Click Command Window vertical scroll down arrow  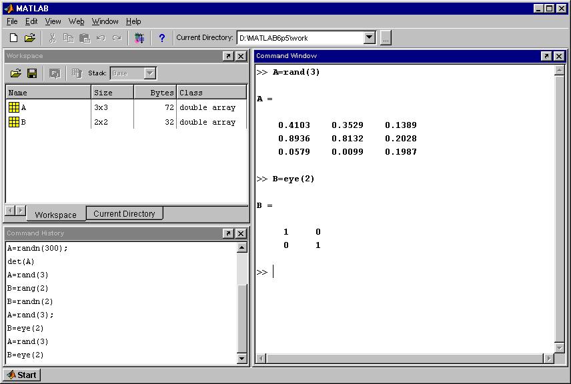click(560, 347)
